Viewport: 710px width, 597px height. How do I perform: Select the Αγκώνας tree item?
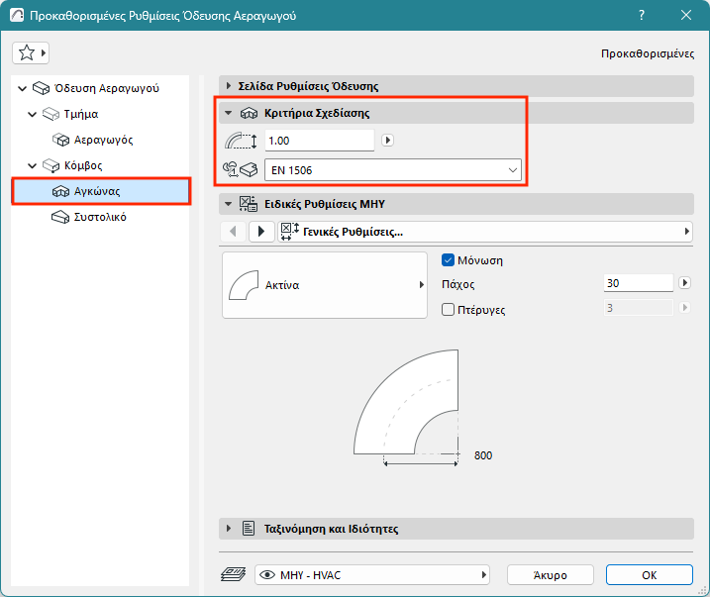(101, 191)
